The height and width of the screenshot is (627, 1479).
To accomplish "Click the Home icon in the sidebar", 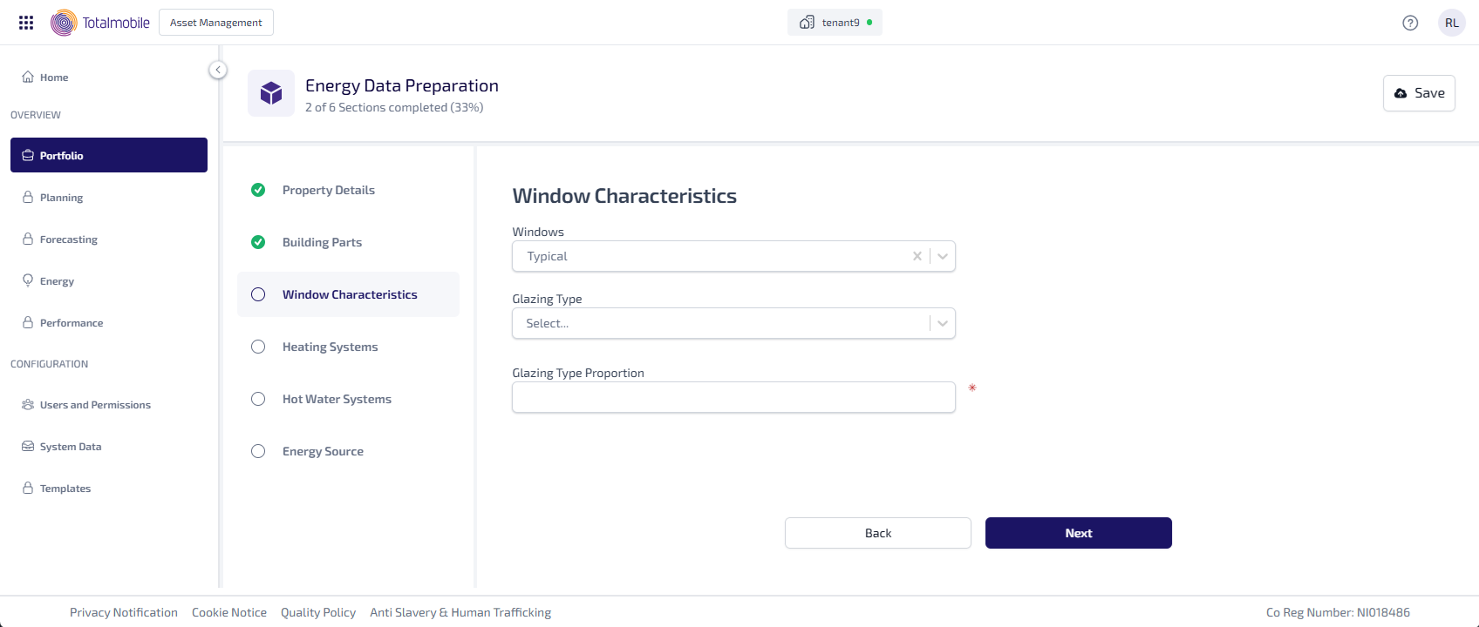I will click(x=28, y=77).
